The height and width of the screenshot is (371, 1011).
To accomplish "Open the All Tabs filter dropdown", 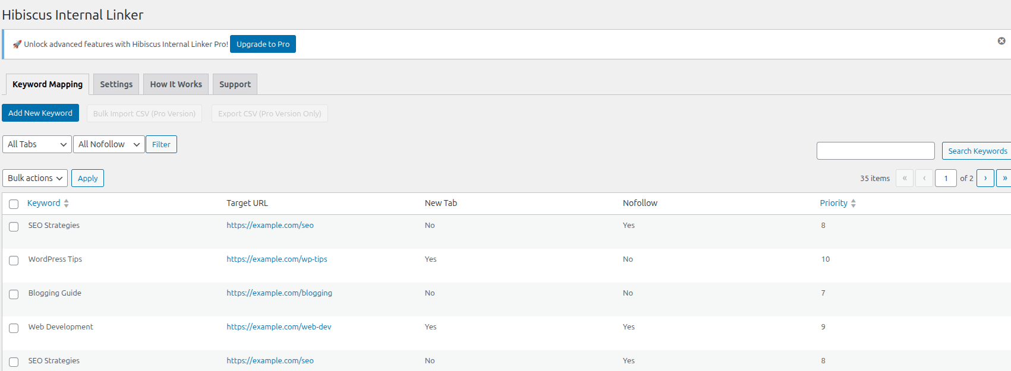I will coord(37,144).
